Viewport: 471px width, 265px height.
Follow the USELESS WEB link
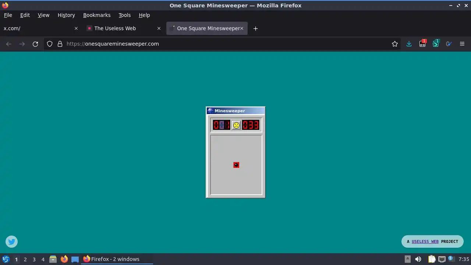[x=425, y=242]
